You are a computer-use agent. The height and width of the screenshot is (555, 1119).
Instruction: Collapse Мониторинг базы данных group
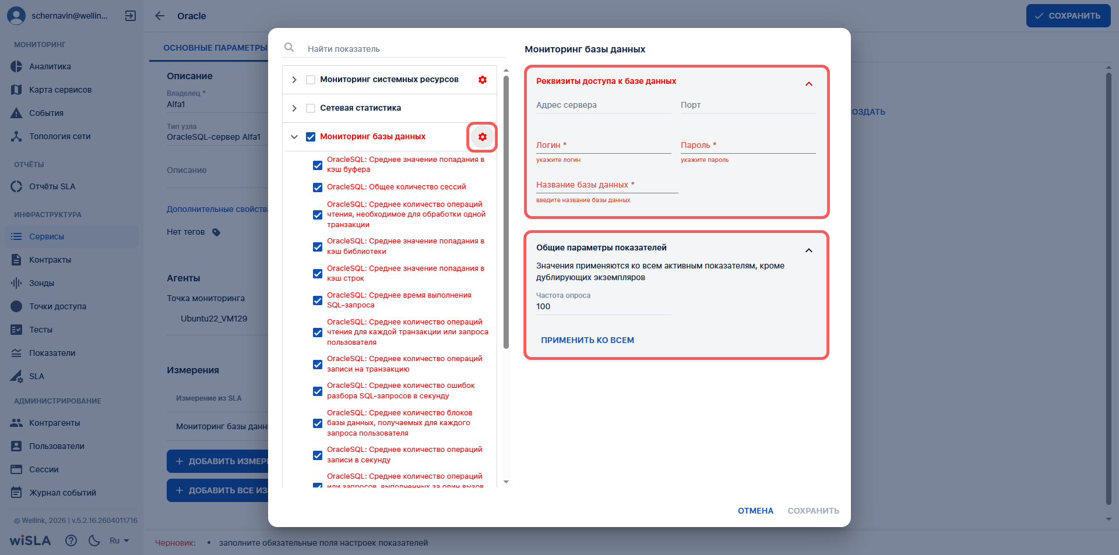294,137
